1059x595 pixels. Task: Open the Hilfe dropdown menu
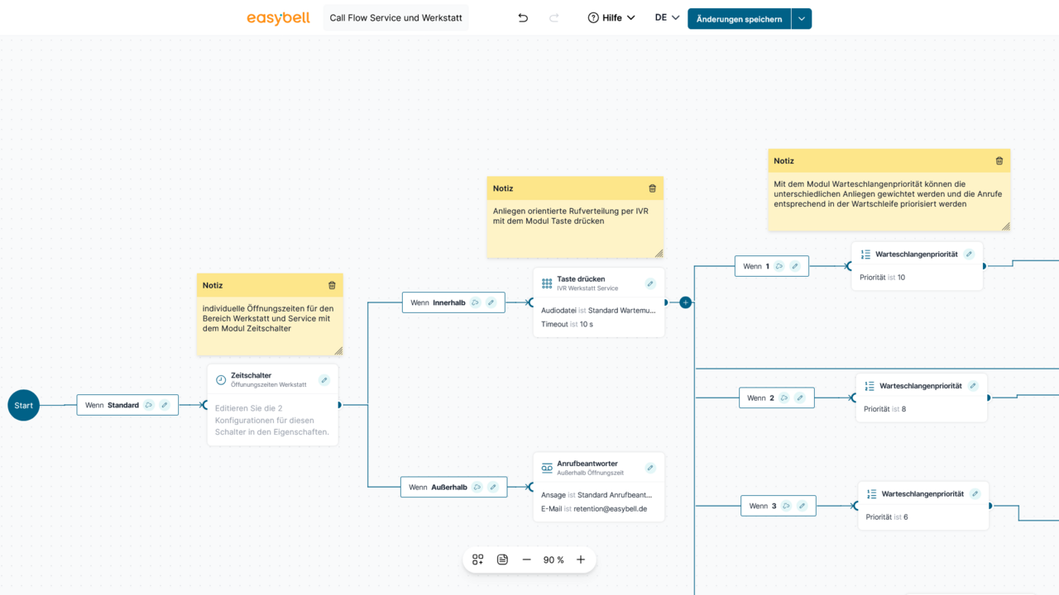pyautogui.click(x=611, y=18)
